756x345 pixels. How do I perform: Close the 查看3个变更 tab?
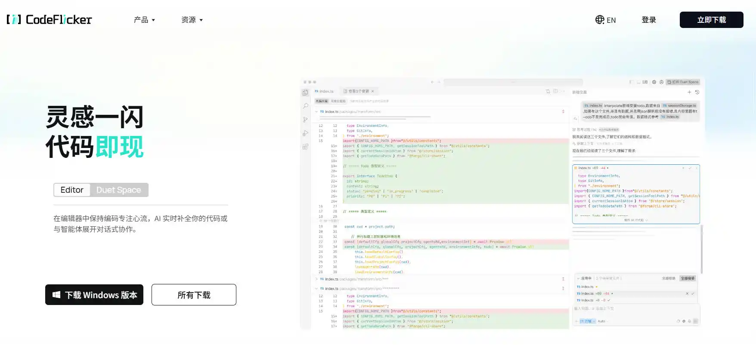point(373,91)
